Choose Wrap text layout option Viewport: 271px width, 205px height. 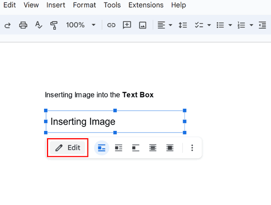point(119,148)
